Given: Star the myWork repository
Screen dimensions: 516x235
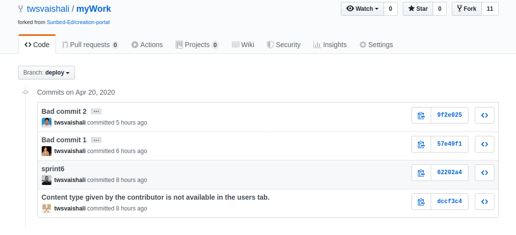Looking at the screenshot, I should pos(417,9).
